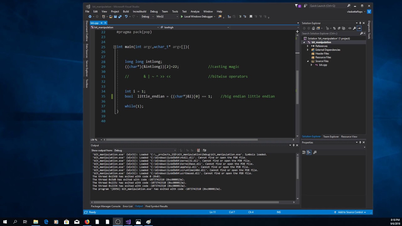This screenshot has width=402, height=226.
Task: Switch to Resource View tab
Action: click(349, 137)
